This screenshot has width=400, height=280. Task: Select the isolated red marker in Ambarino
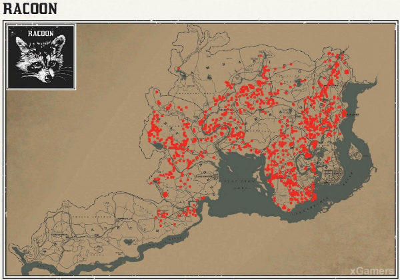[179, 69]
